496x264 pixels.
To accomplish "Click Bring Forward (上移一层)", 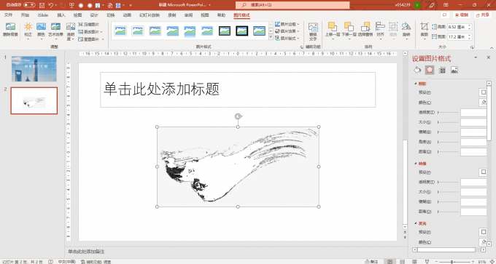I will click(x=333, y=31).
